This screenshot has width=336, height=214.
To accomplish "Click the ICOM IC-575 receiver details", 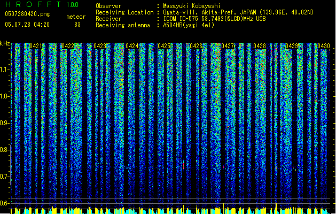I will (214, 19).
